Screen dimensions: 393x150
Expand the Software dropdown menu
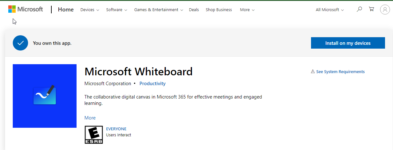tap(116, 10)
